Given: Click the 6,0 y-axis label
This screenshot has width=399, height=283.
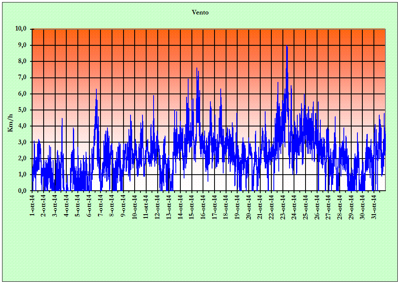Looking at the screenshot, I should click(22, 94).
